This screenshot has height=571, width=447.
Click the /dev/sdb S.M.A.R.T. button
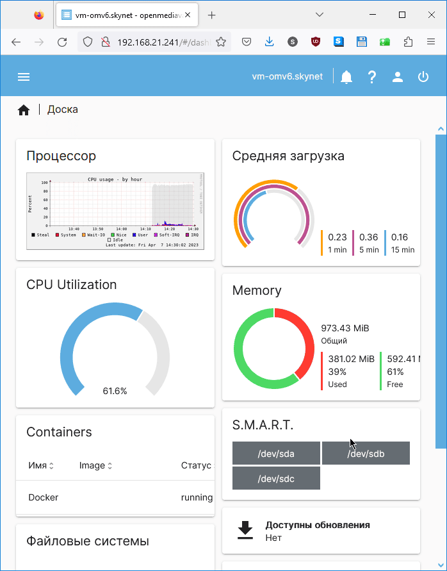pyautogui.click(x=366, y=454)
